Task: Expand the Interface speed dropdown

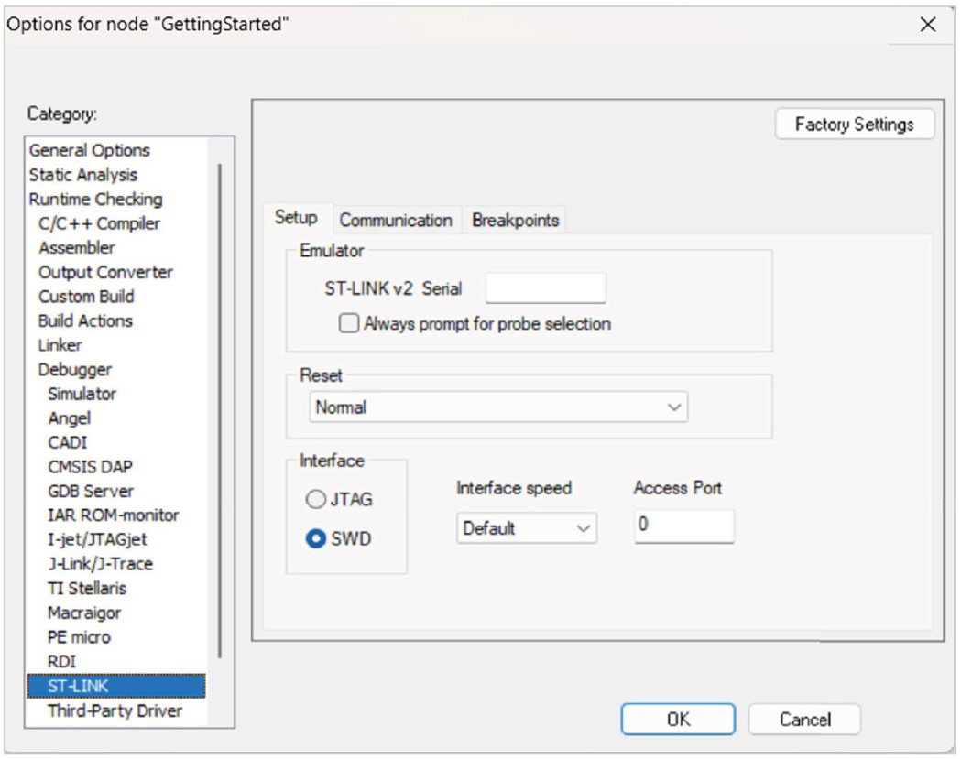Action: (526, 528)
